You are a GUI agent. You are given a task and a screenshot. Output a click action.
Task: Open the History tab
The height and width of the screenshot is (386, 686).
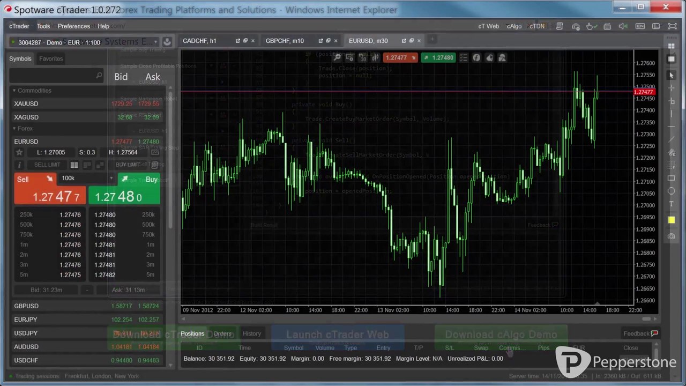coord(252,333)
